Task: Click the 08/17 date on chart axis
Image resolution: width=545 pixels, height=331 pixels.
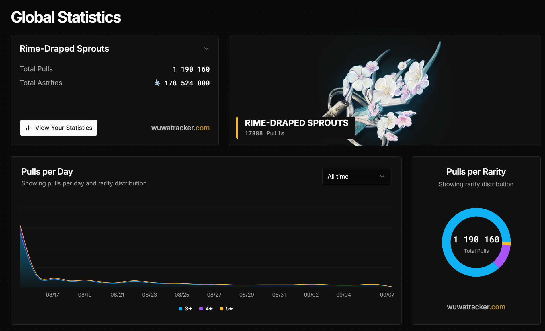Action: 52,295
